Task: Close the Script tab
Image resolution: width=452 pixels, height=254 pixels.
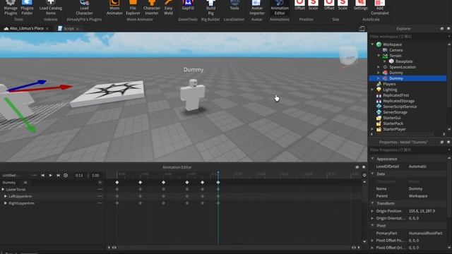Action: pos(78,28)
